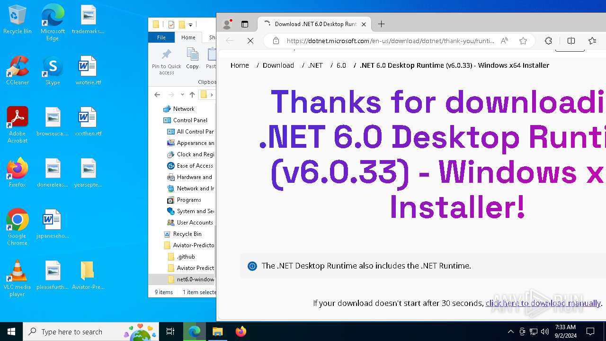The height and width of the screenshot is (341, 606).
Task: Open yearsepte image file on the desktop
Action: (88, 173)
